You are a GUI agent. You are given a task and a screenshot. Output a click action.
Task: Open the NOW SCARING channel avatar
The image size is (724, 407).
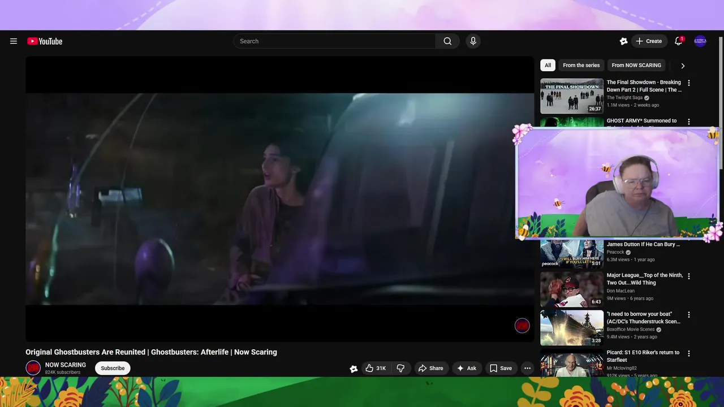coord(33,368)
